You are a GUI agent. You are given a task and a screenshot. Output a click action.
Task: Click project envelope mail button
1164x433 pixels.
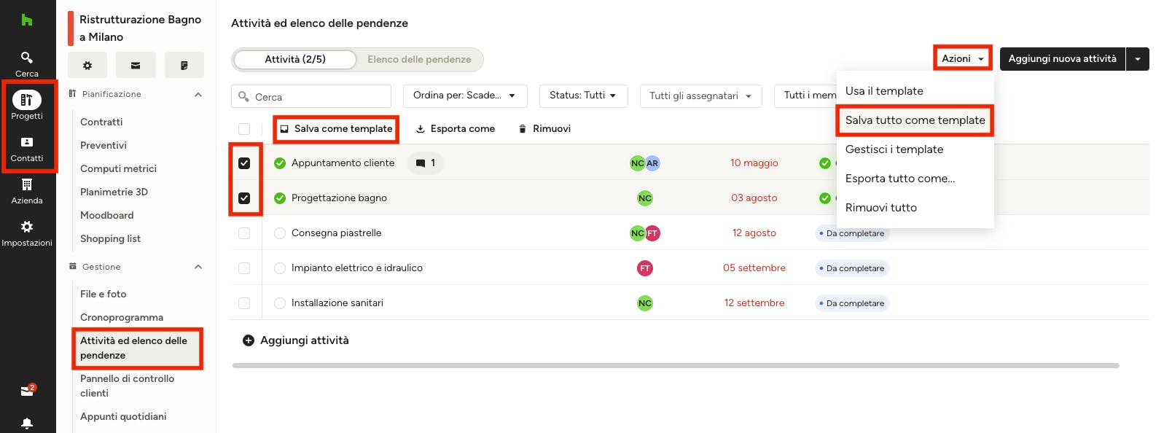pyautogui.click(x=136, y=65)
